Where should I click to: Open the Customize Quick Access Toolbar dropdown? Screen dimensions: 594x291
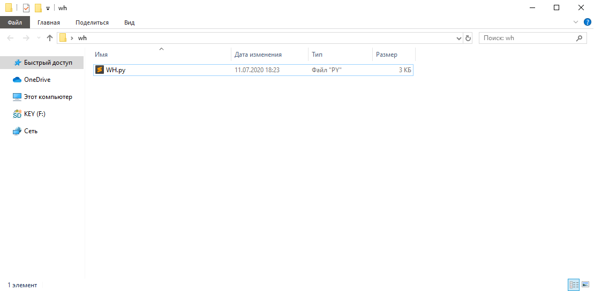pos(48,9)
